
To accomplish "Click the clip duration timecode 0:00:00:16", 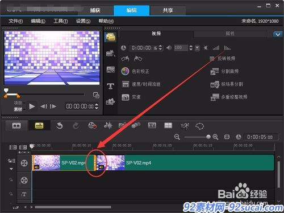I will pyautogui.click(x=144, y=48).
